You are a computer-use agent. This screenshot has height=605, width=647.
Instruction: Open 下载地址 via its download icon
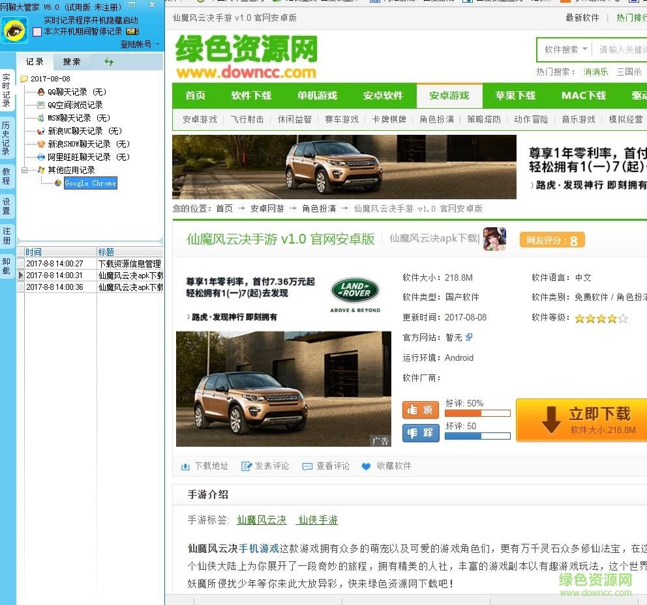185,466
